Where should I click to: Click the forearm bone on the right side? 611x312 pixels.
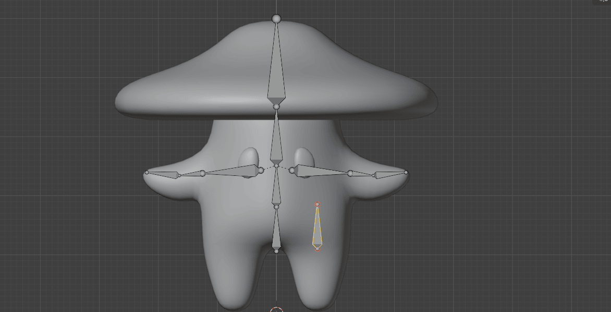(x=363, y=174)
